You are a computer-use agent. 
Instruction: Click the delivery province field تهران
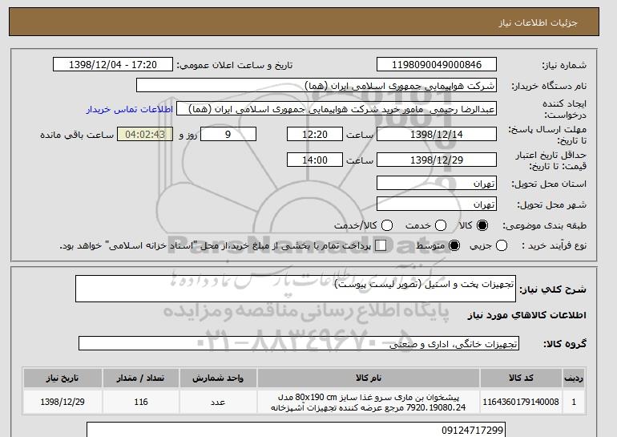tap(437, 184)
